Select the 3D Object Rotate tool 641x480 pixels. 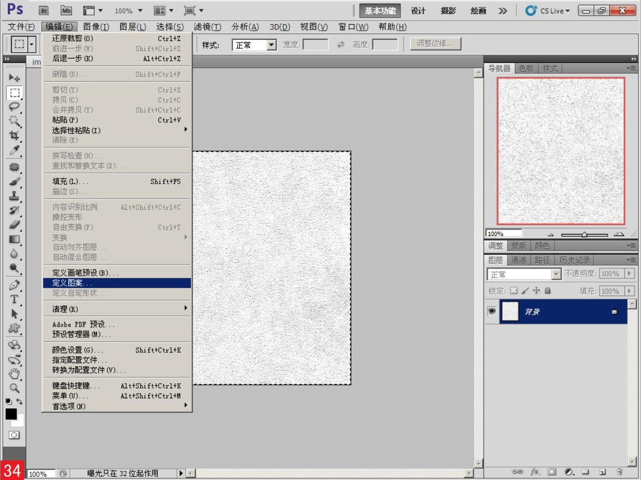coord(14,345)
